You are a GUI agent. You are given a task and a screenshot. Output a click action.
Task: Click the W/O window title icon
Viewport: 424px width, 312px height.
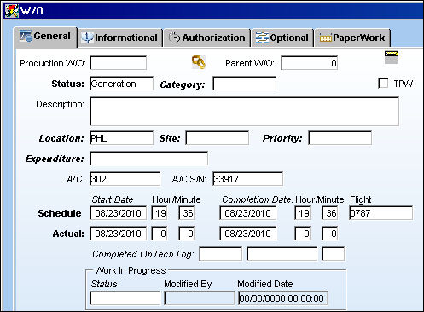[x=12, y=11]
